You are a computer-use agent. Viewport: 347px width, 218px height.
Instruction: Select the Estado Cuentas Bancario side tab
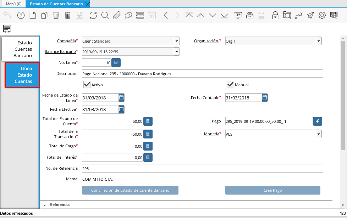click(x=20, y=49)
